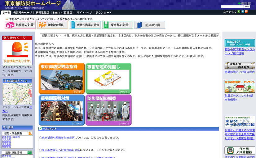Open the ダウンロード menu item

[x=104, y=13]
